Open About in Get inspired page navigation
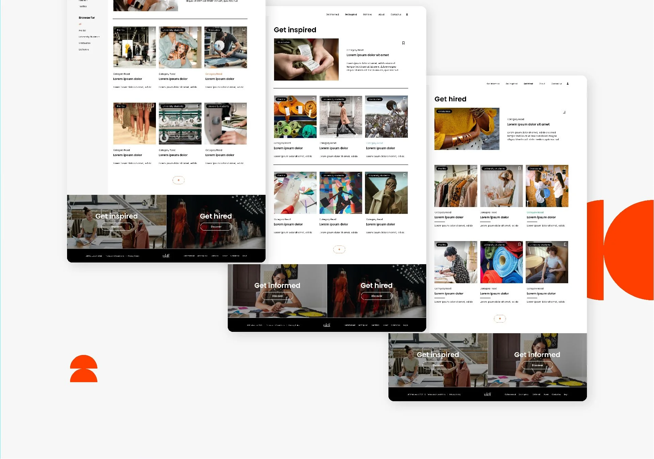 pyautogui.click(x=381, y=15)
